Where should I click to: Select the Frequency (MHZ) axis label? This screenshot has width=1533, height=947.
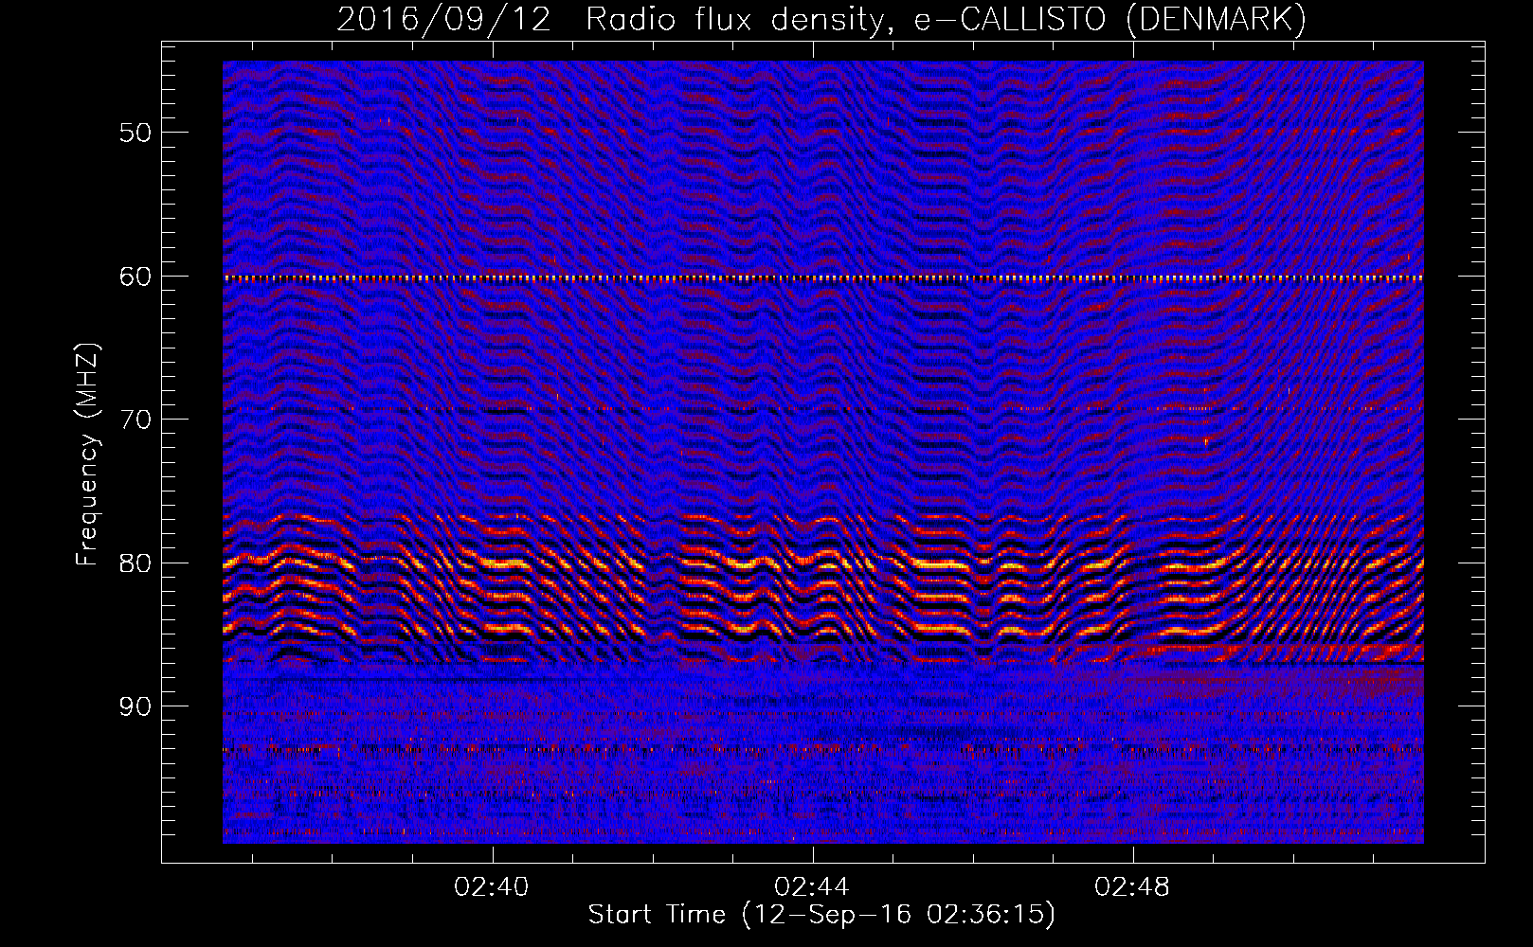coord(86,456)
